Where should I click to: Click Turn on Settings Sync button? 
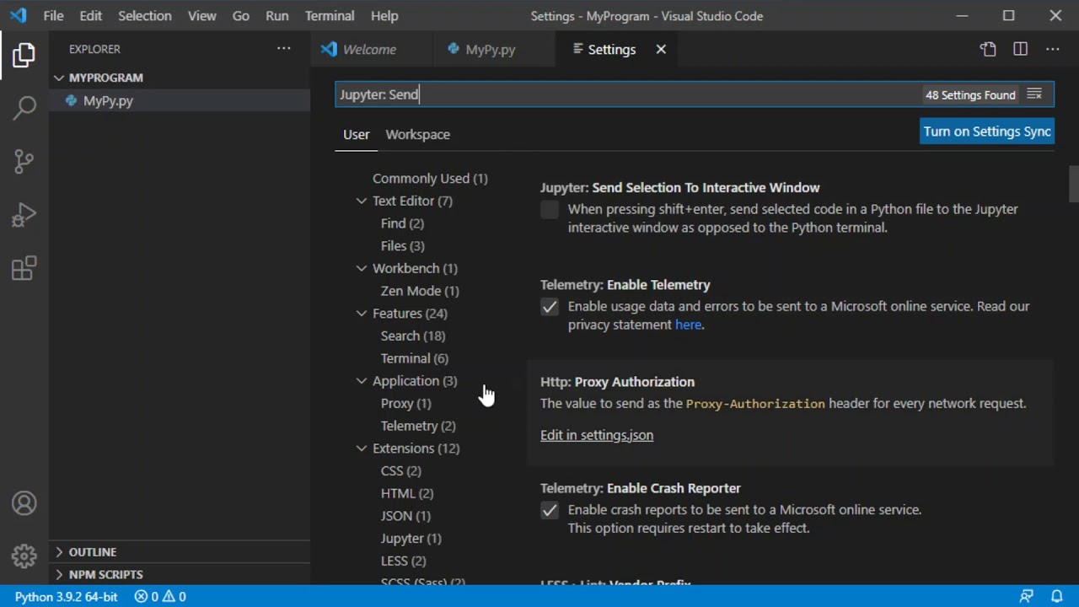987,132
